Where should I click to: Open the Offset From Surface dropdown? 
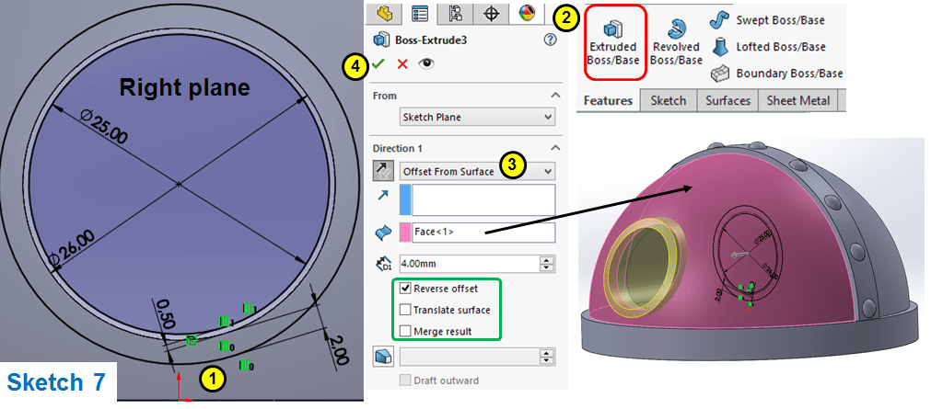coord(477,171)
